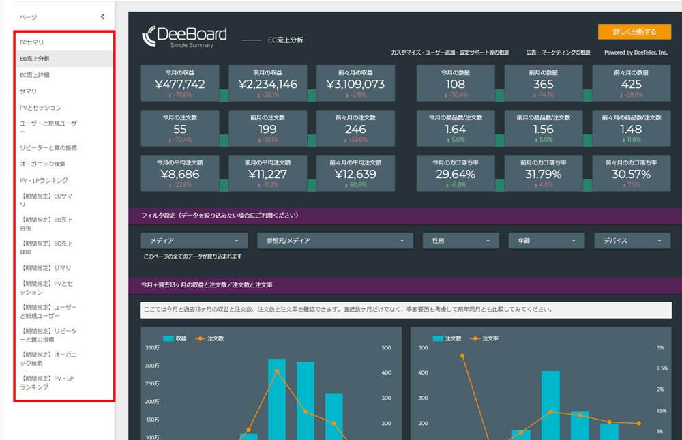The height and width of the screenshot is (440, 682).
Task: Click the 今月の注文数 55 card
Action: (180, 128)
